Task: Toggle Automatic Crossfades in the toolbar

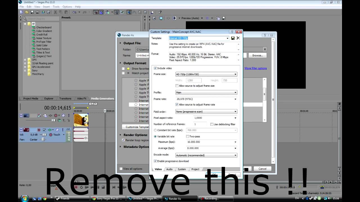Action: pyautogui.click(x=101, y=12)
